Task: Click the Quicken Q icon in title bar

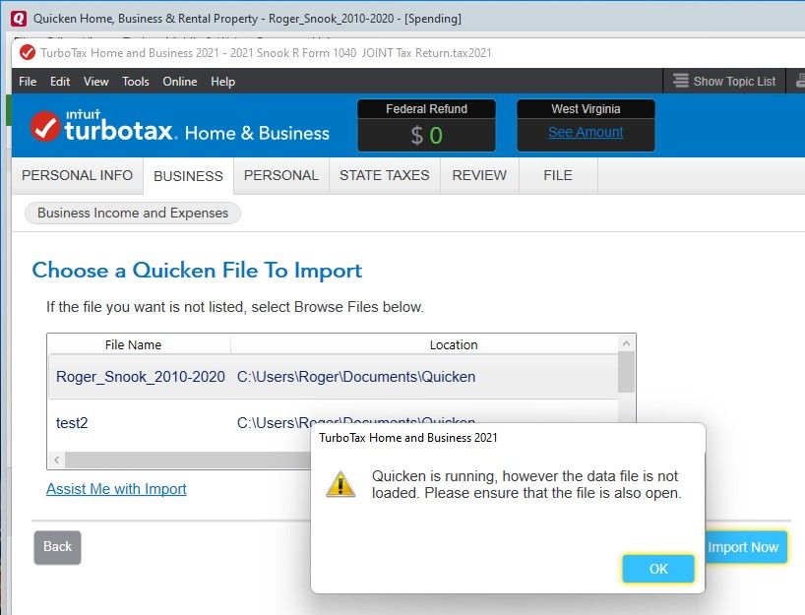Action: click(x=19, y=19)
